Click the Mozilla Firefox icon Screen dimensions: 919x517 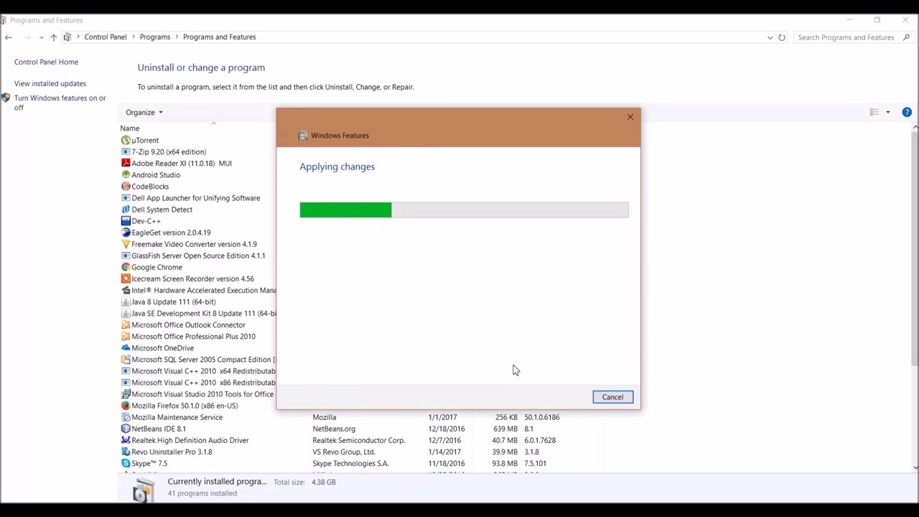[126, 406]
